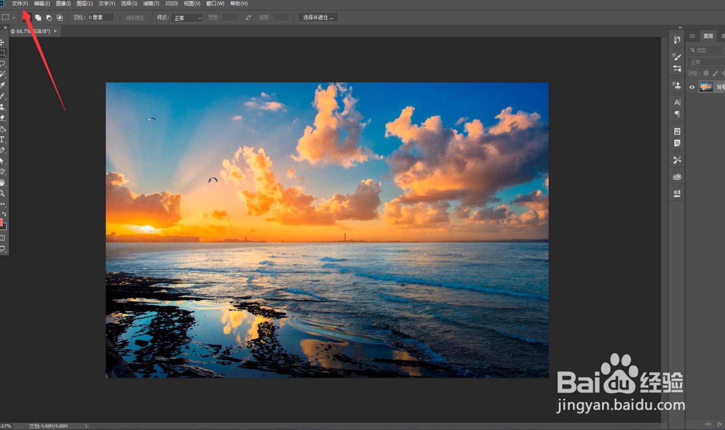
Task: Select the Move tool
Action: pos(2,42)
